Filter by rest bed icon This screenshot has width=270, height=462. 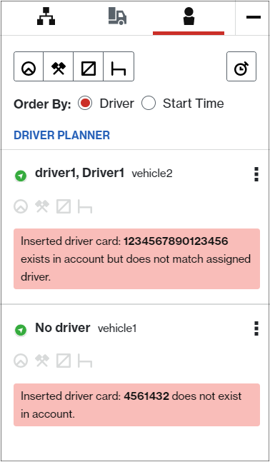pos(119,66)
